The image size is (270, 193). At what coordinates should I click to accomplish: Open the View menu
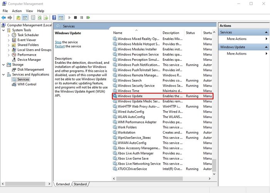pos(29,11)
